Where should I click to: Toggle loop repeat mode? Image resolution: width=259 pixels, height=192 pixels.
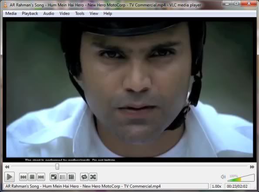(84, 177)
